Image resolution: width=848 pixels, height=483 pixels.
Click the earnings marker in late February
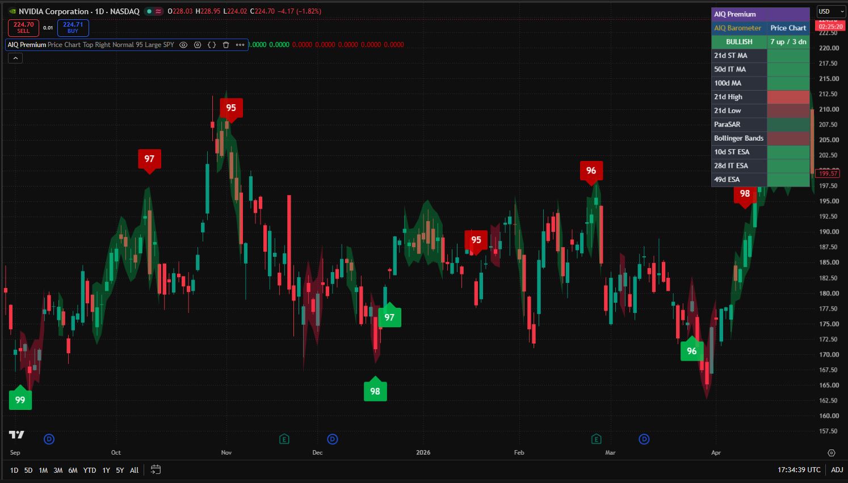click(x=596, y=439)
